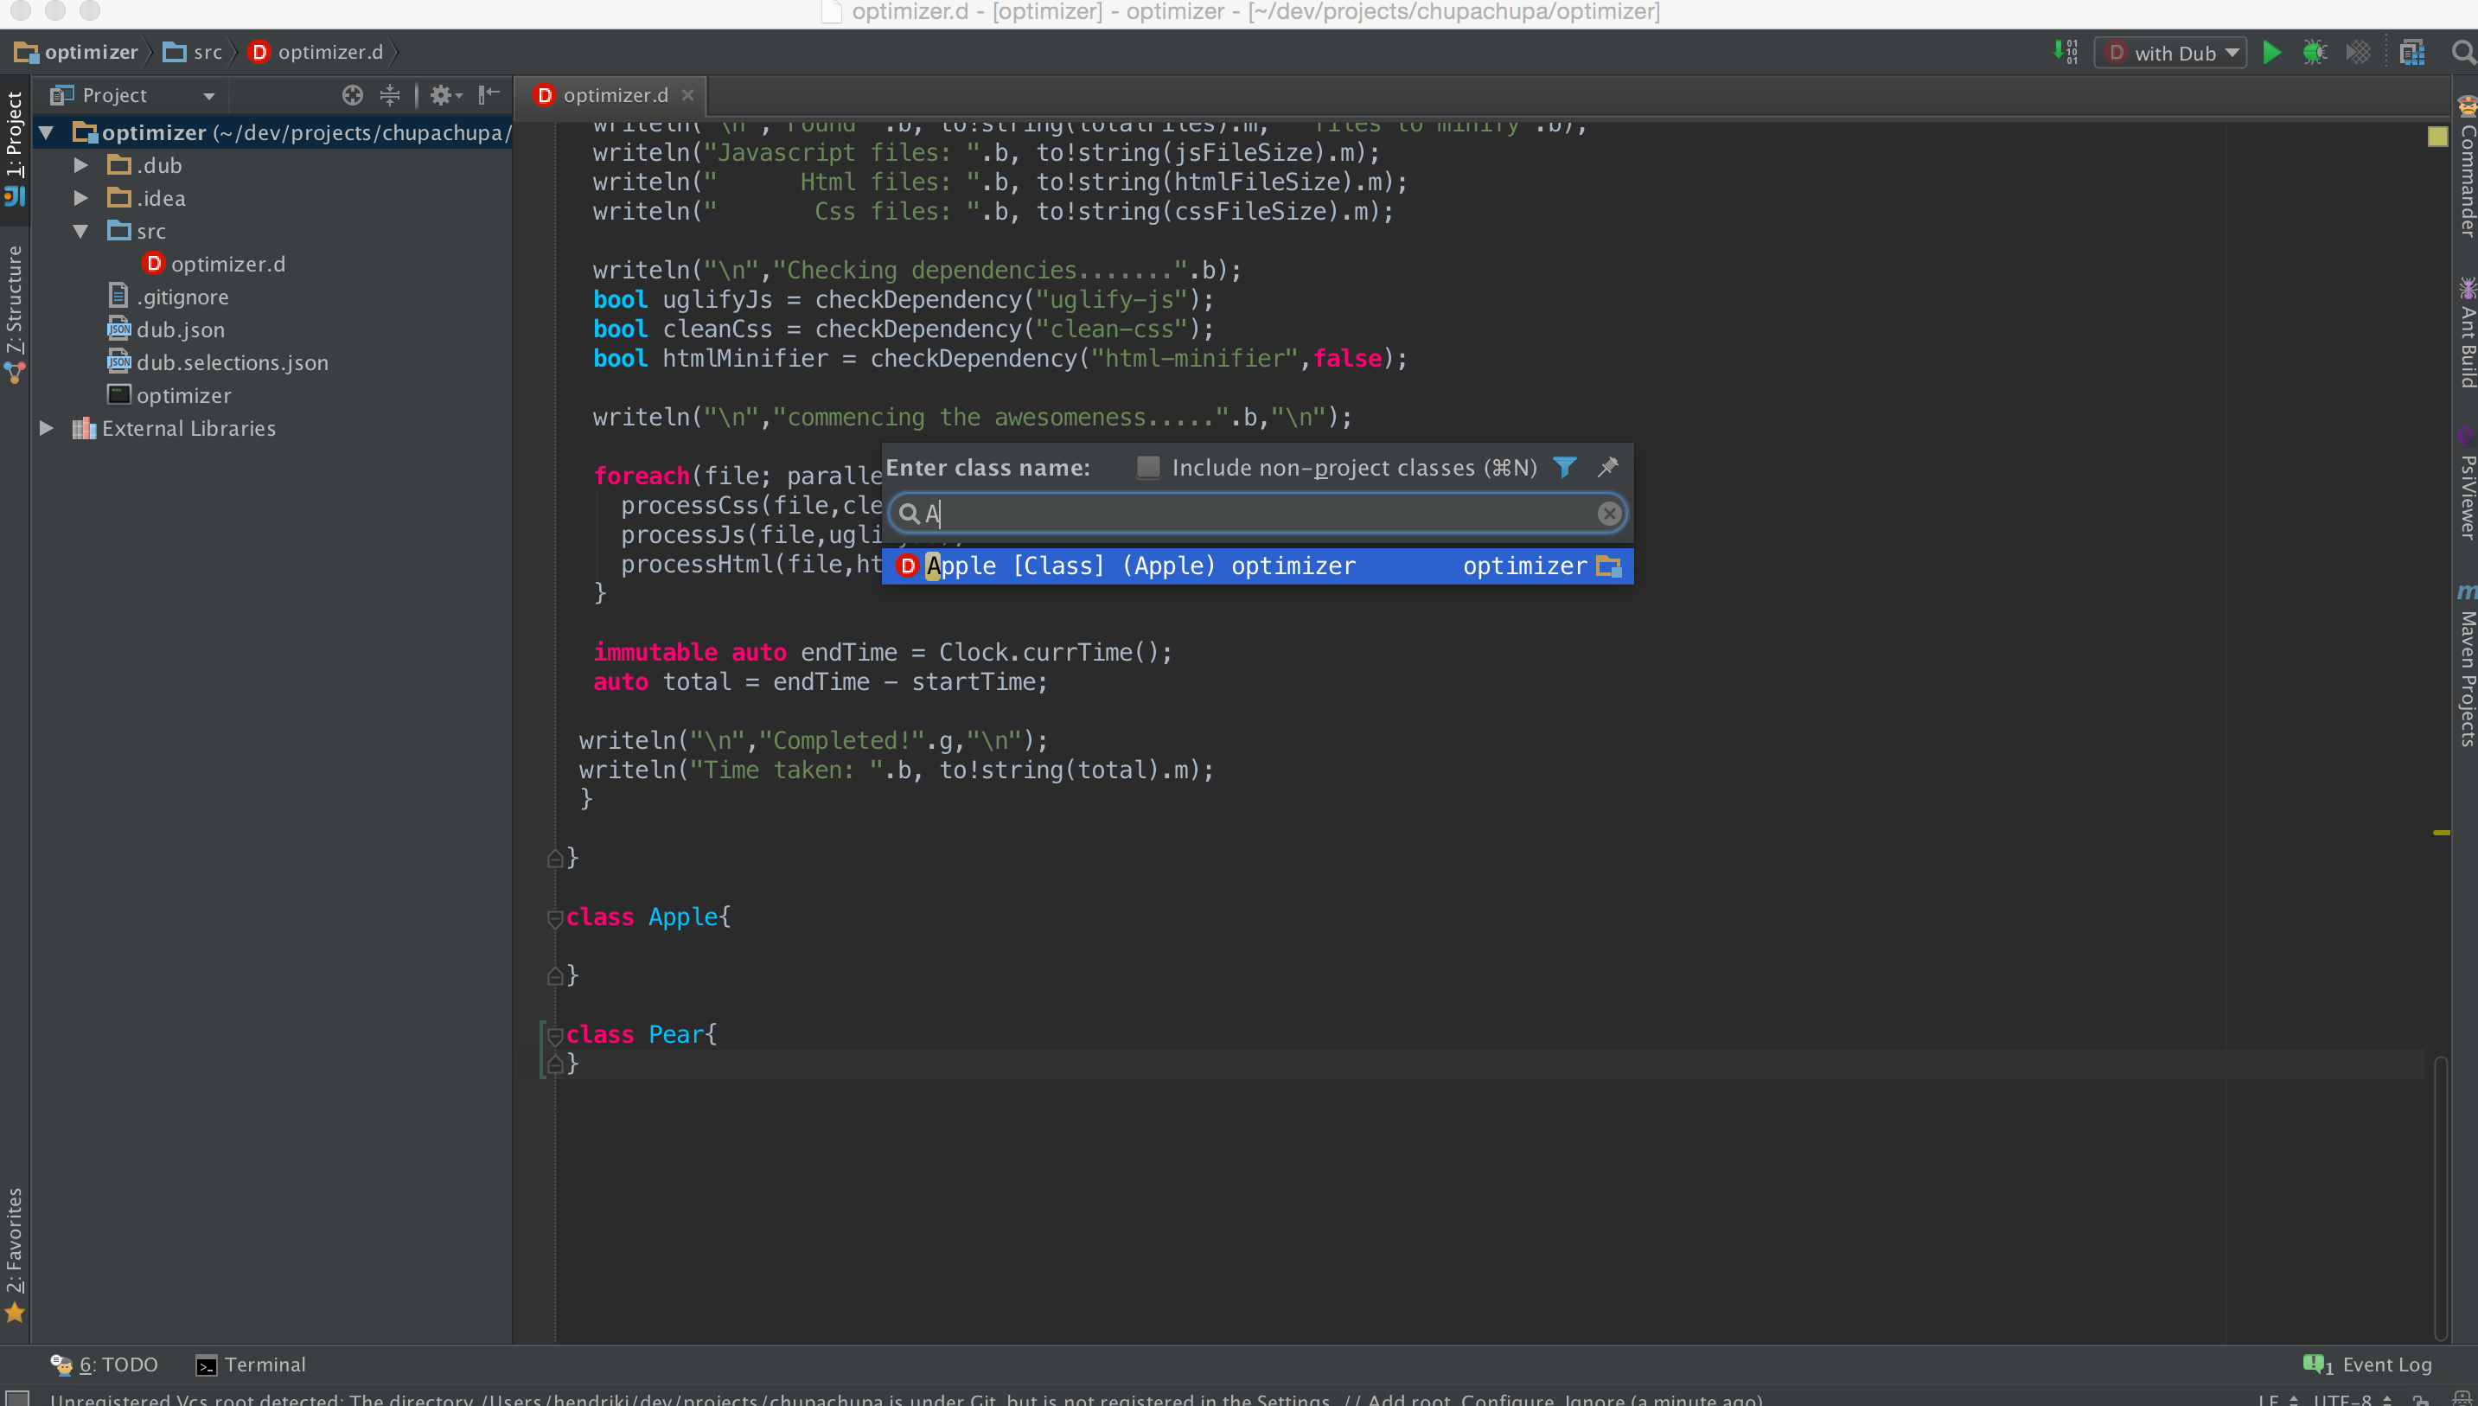
Task: Start the debug bug icon
Action: tap(2314, 52)
